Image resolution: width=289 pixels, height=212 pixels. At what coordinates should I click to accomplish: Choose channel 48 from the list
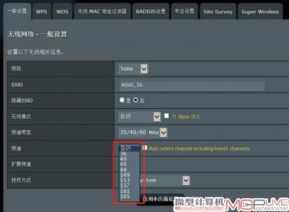(129, 170)
